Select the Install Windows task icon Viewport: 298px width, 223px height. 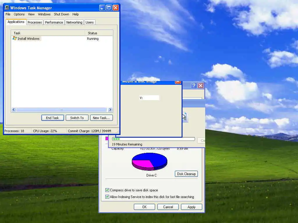coord(15,39)
